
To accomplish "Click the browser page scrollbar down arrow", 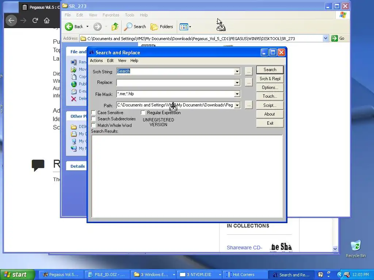I will 335,249.
